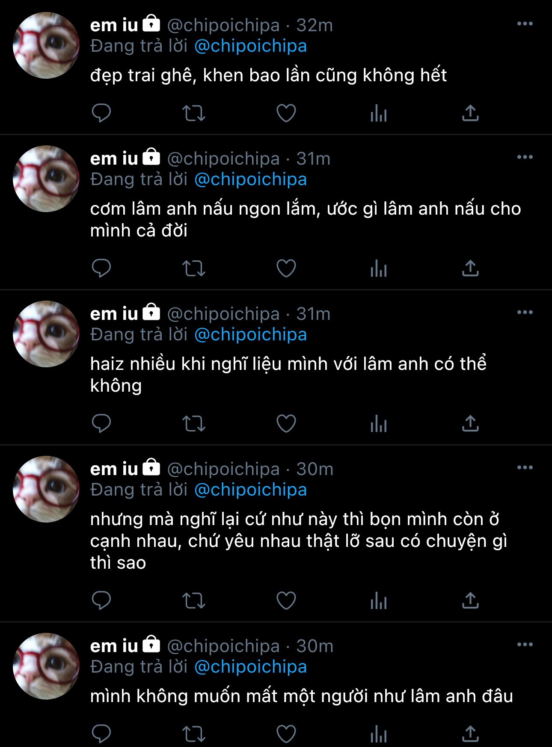Like the "cơm lâm anh nấu ngon lắm" tweet
This screenshot has width=552, height=747.
tap(286, 269)
